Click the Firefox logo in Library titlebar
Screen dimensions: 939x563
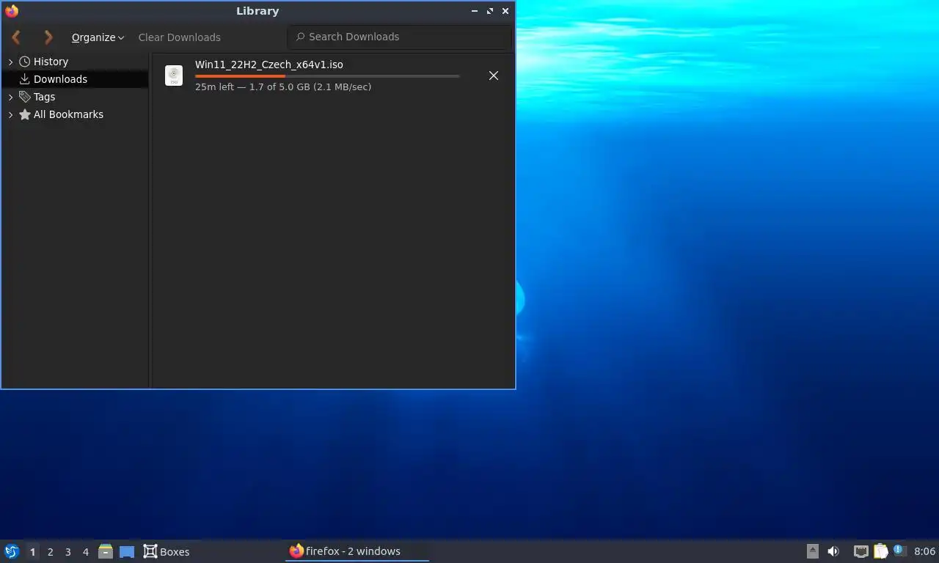click(x=12, y=11)
